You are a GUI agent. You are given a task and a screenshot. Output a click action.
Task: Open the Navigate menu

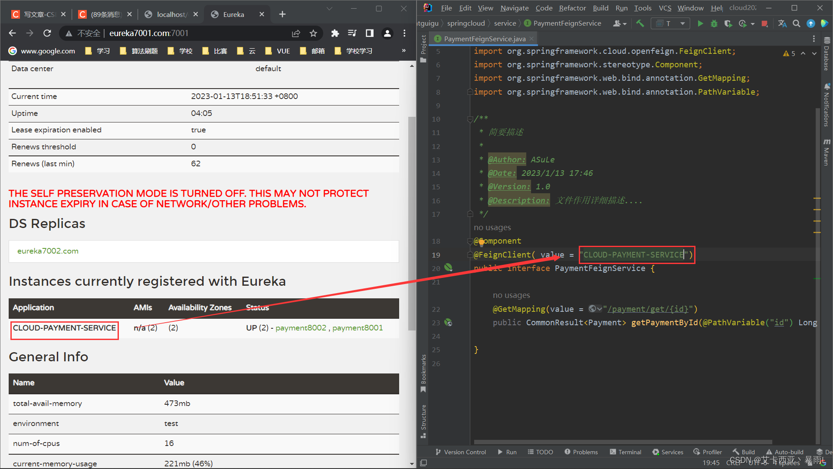(515, 8)
